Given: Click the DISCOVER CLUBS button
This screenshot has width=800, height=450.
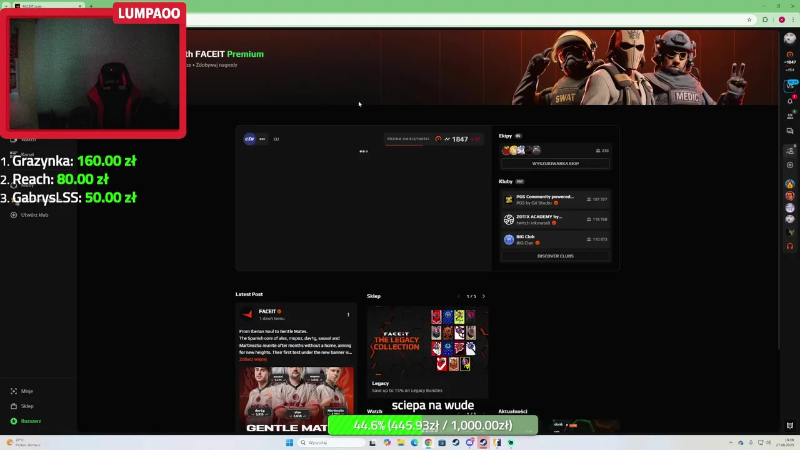Looking at the screenshot, I should tap(555, 256).
